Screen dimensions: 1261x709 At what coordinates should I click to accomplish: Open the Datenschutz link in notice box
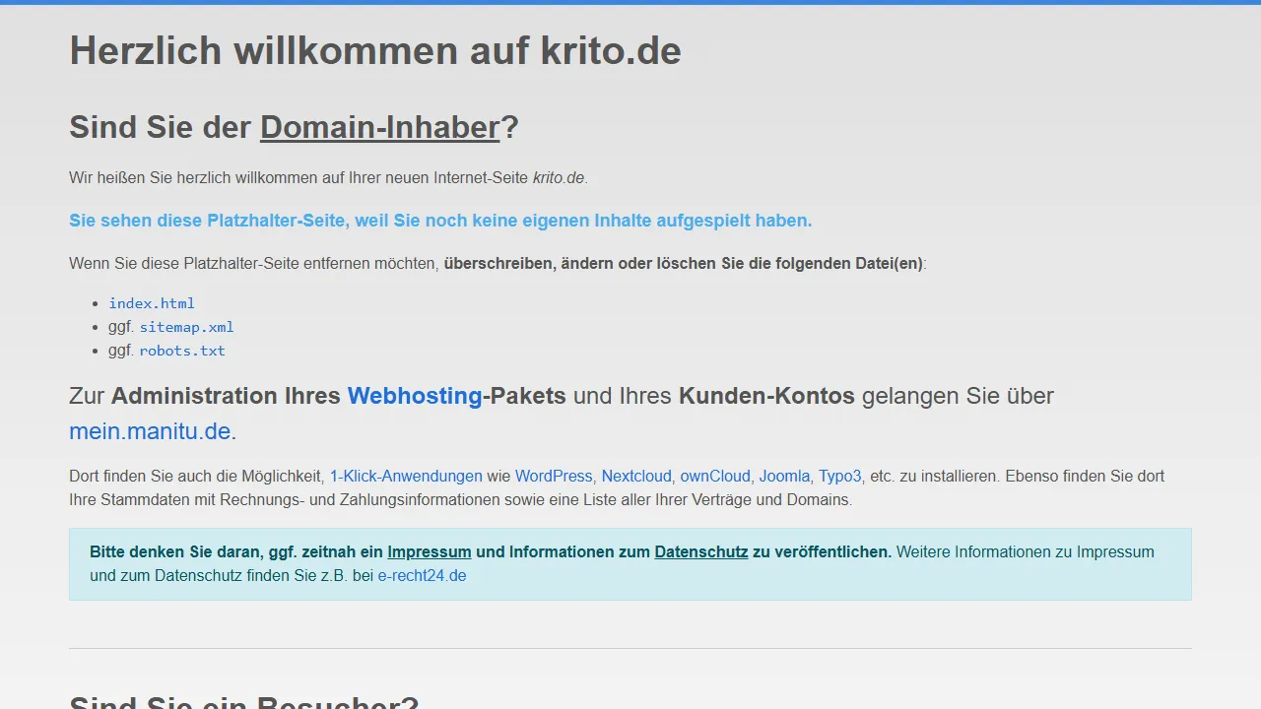pos(701,552)
